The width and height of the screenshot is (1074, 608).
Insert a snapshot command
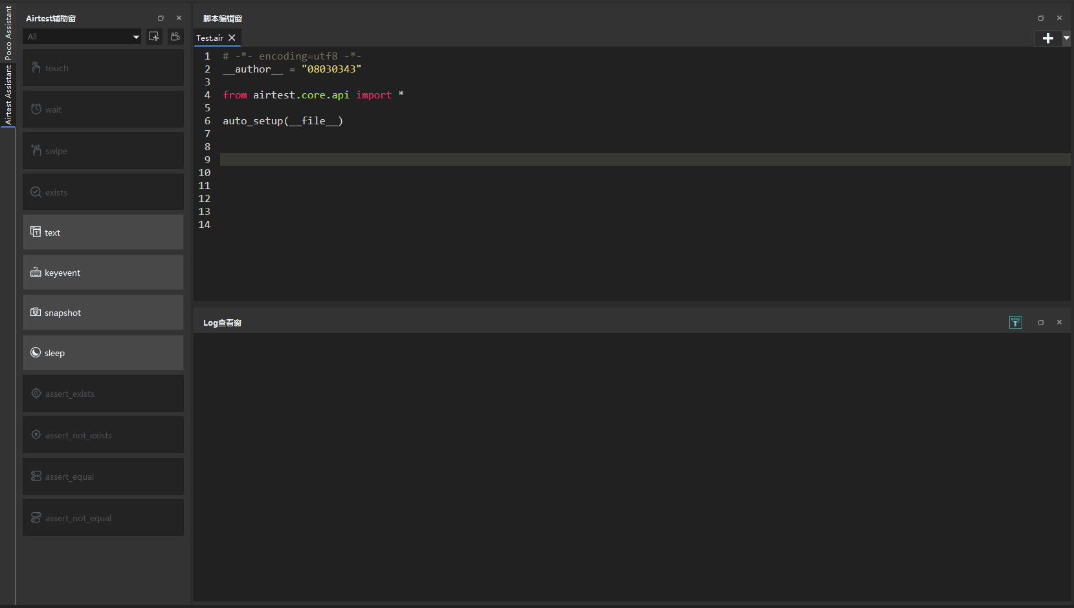coord(103,313)
